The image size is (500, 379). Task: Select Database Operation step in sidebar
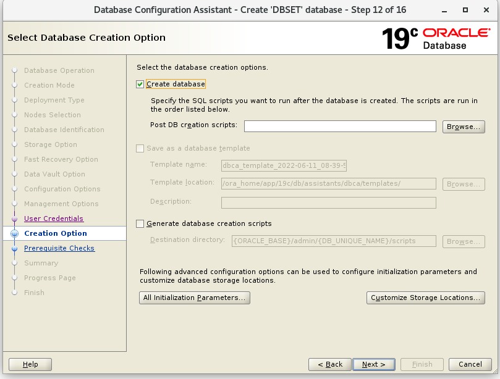59,70
